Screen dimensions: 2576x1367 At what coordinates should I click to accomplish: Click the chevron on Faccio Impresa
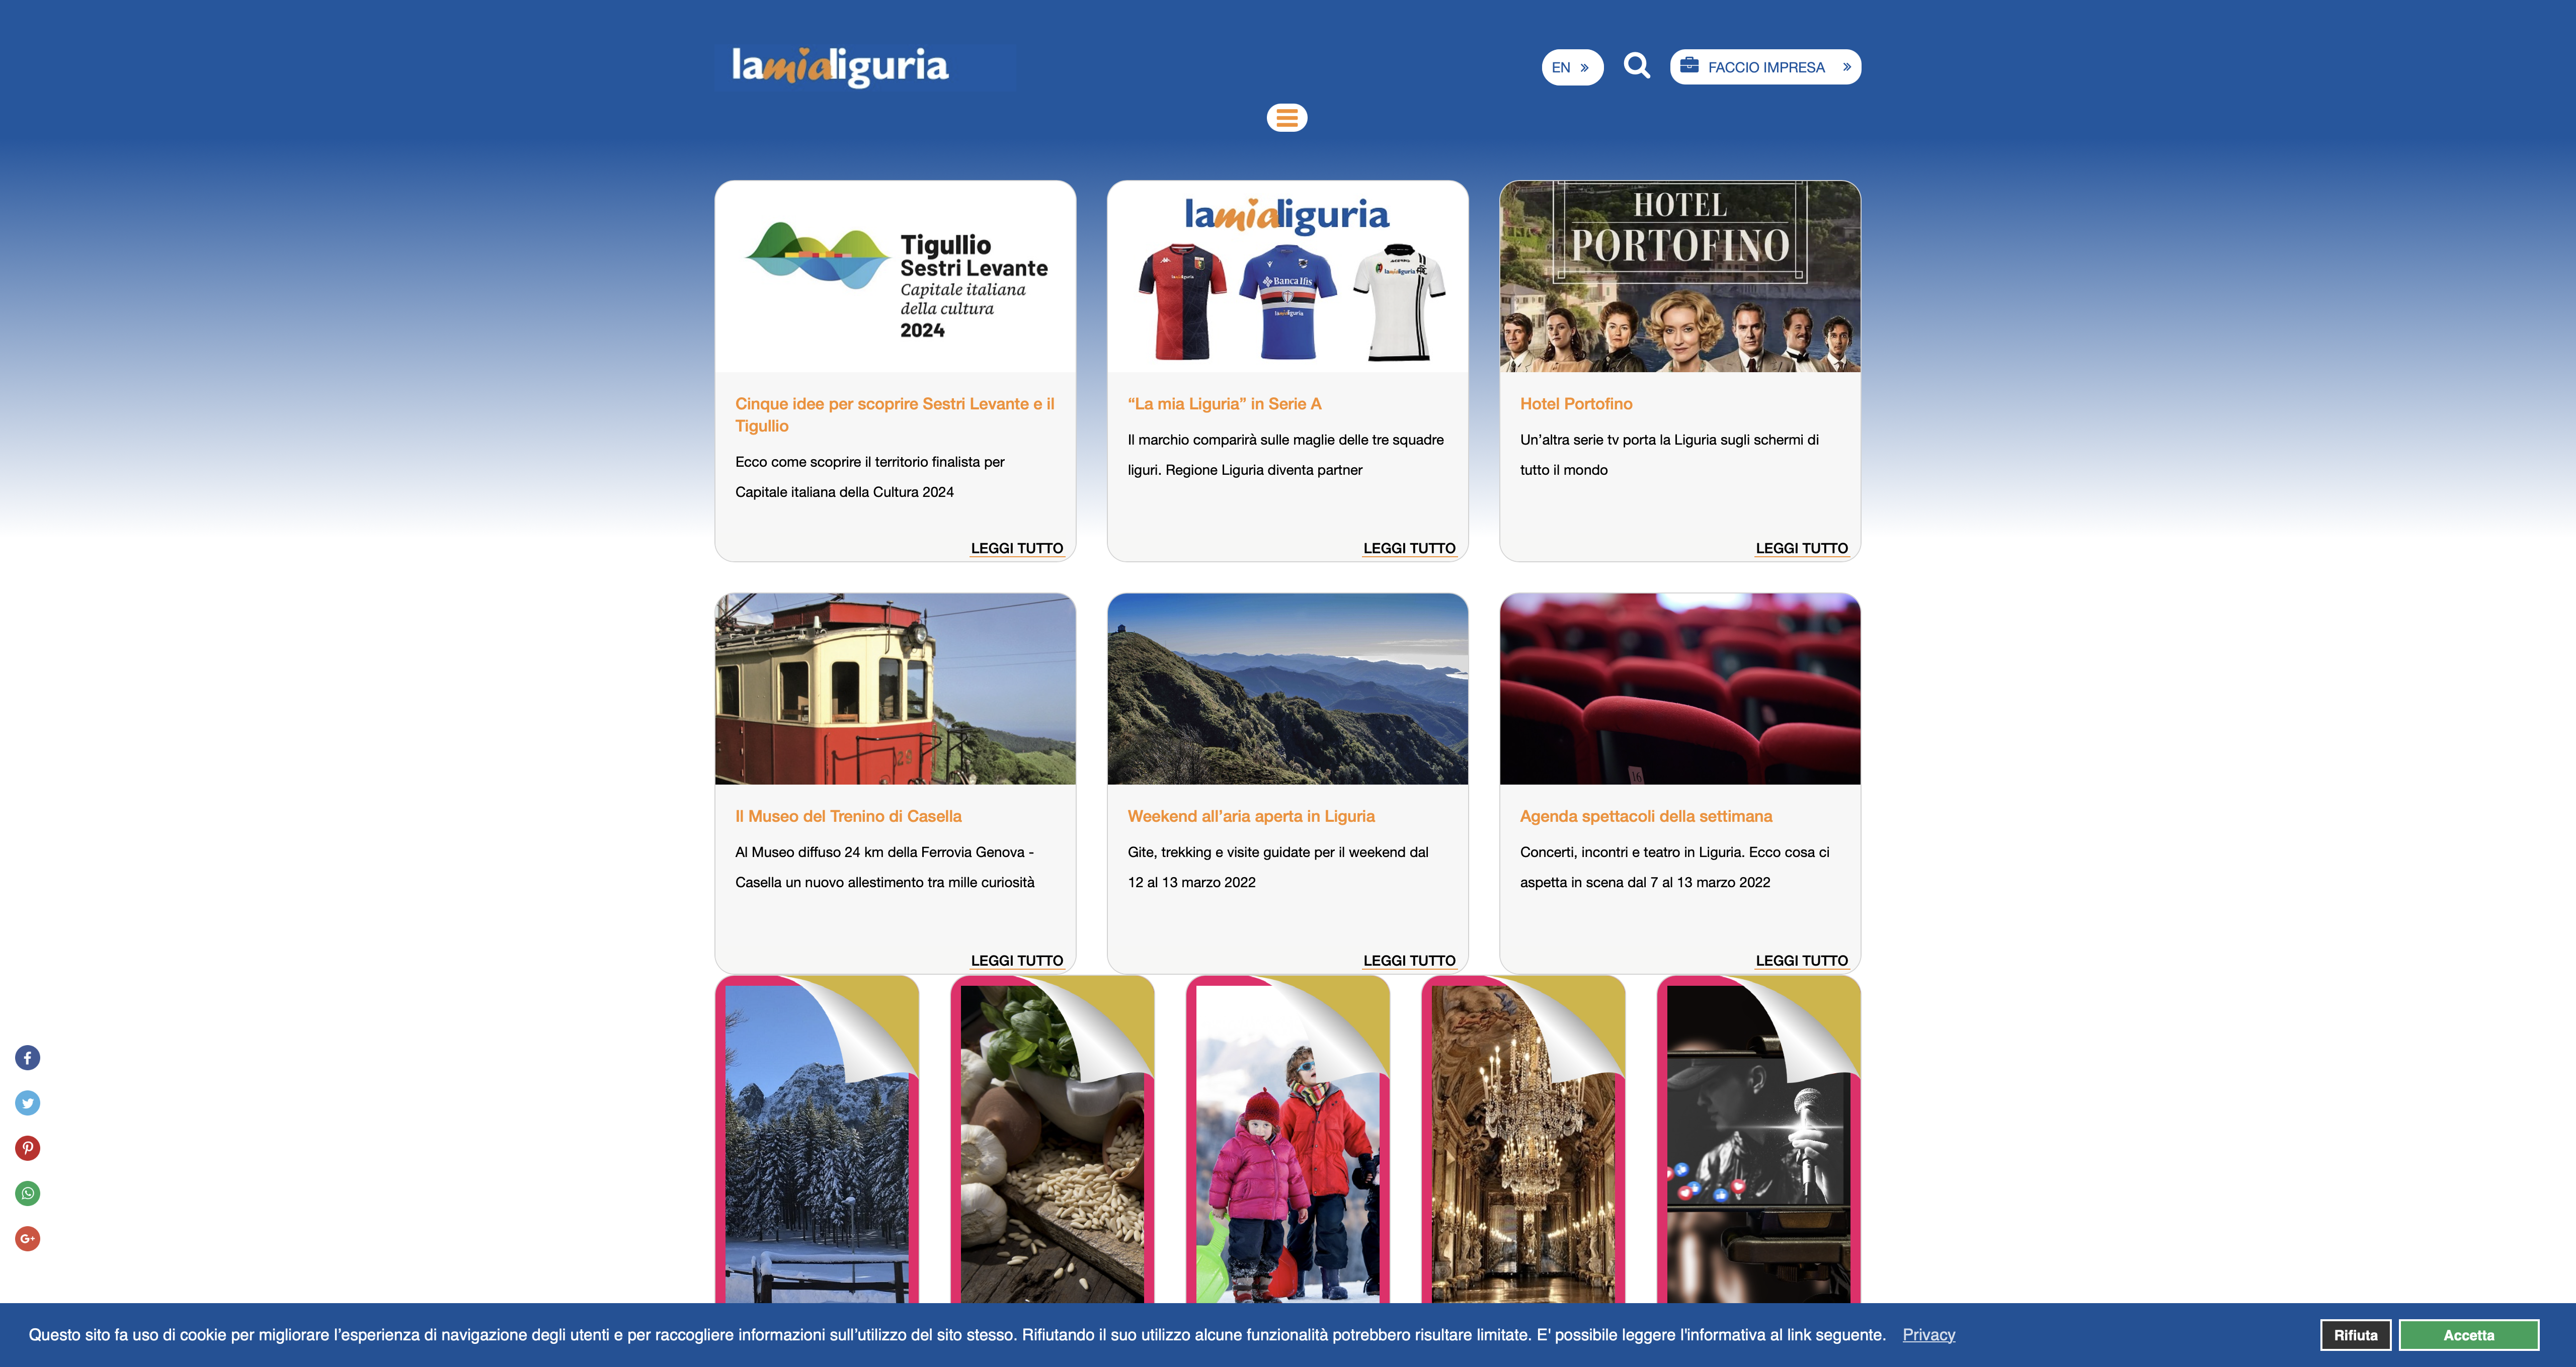[1846, 67]
